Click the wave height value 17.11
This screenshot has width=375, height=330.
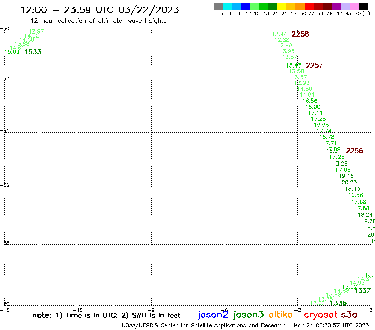point(315,113)
